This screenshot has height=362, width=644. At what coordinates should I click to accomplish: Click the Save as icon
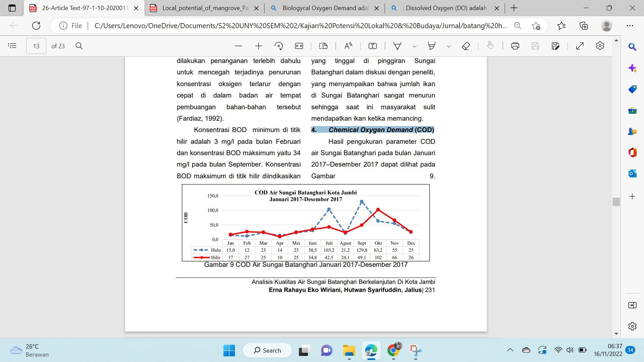(x=555, y=46)
